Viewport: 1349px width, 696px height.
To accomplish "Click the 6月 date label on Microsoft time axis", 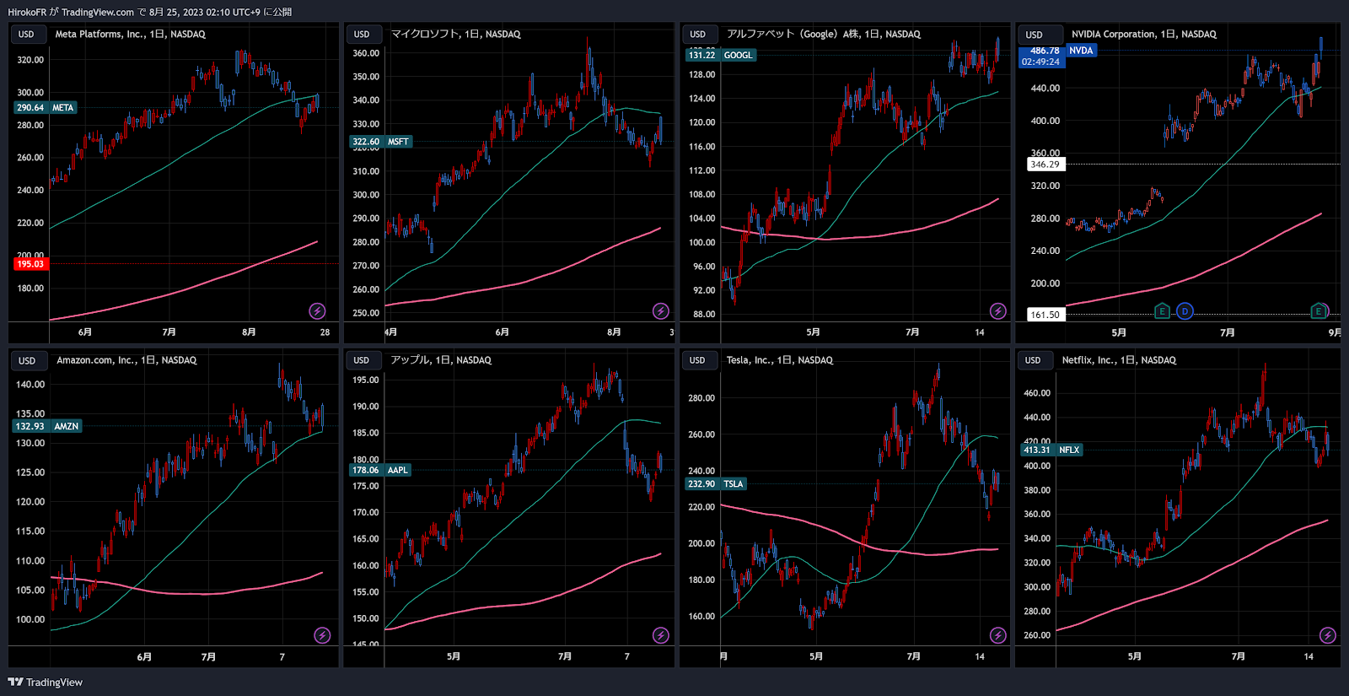I will tap(502, 332).
